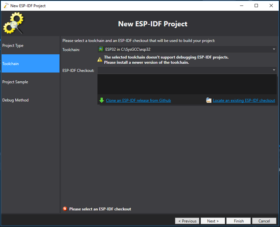Open the Toolchain dropdown arrow
The height and width of the screenshot is (227, 280).
(274, 49)
